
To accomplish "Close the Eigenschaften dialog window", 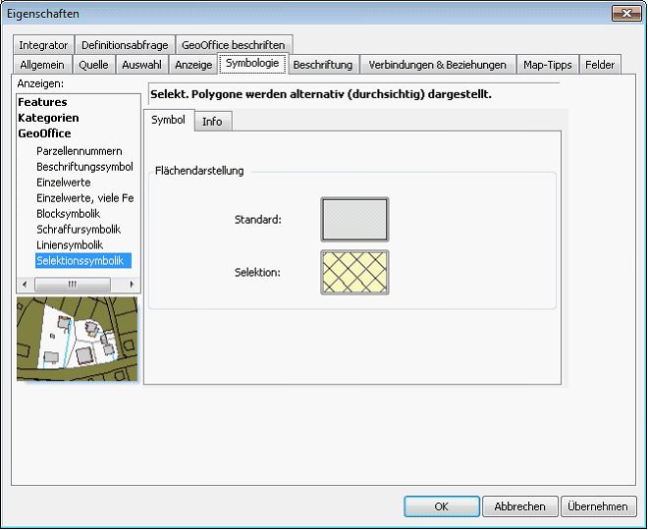I will pyautogui.click(x=625, y=14).
